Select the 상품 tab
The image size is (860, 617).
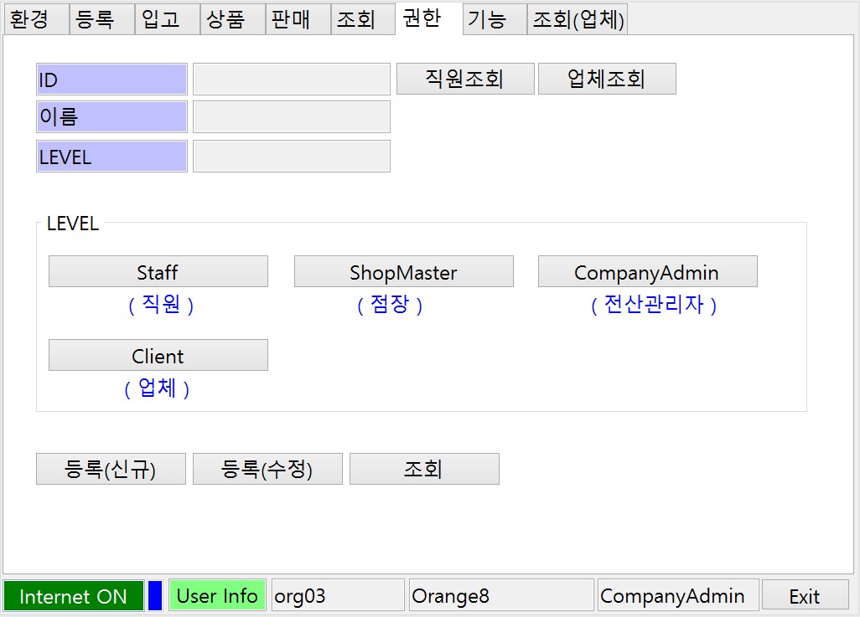point(232,20)
